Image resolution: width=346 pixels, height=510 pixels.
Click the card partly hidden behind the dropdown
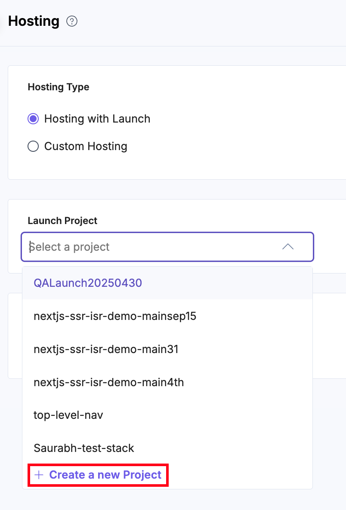[x=329, y=335]
